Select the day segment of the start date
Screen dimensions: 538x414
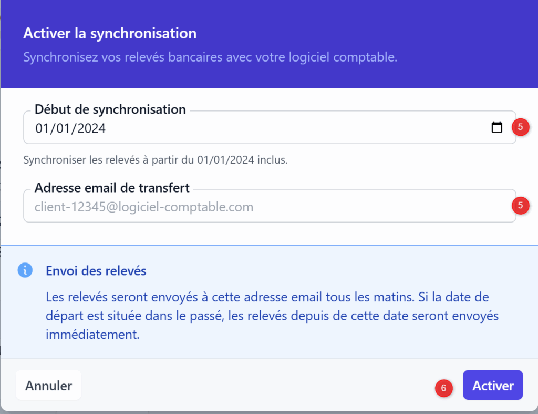(41, 128)
